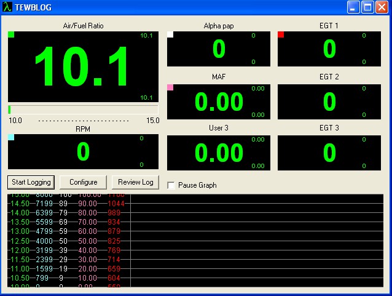Click the pink MAF color swatch
This screenshot has height=296, width=392.
pos(170,87)
